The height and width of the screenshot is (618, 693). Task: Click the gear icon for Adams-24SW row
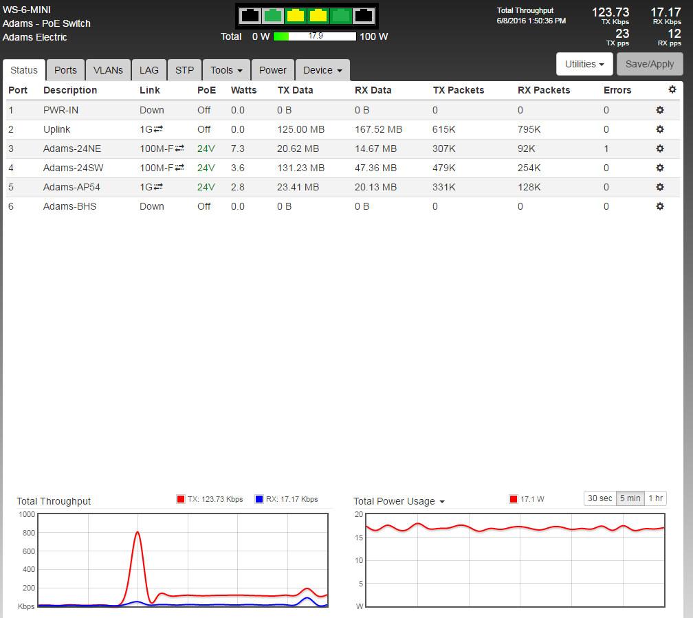pos(660,168)
